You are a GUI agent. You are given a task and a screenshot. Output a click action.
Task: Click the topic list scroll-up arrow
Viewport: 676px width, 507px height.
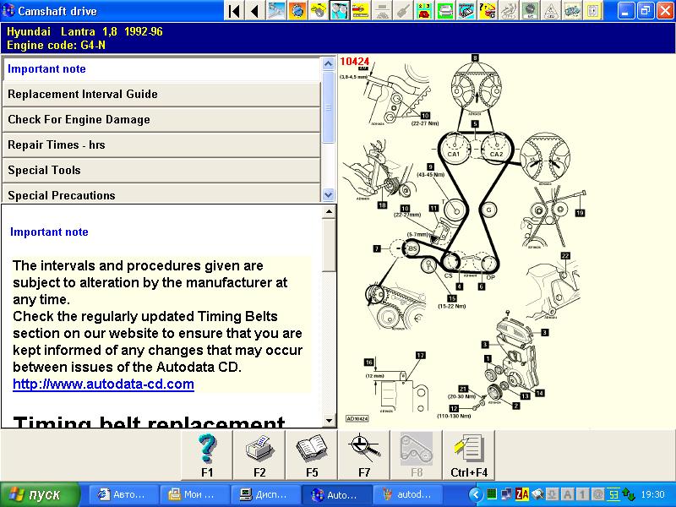point(328,64)
